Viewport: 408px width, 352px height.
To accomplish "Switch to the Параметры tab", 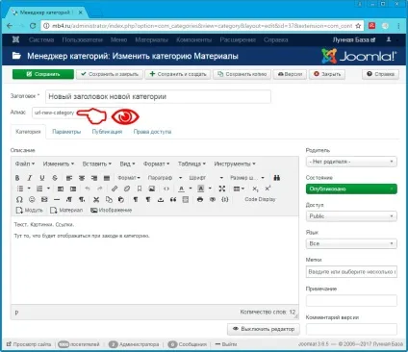I will click(x=66, y=132).
